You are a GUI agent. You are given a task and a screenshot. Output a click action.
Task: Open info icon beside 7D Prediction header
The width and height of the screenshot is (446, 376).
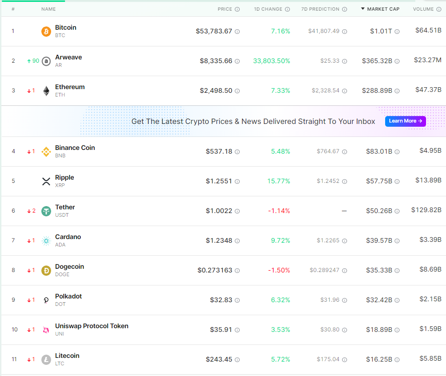[x=344, y=9]
